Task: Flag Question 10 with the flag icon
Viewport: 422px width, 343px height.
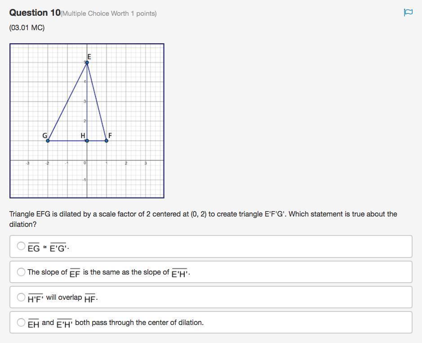Action: pyautogui.click(x=408, y=13)
